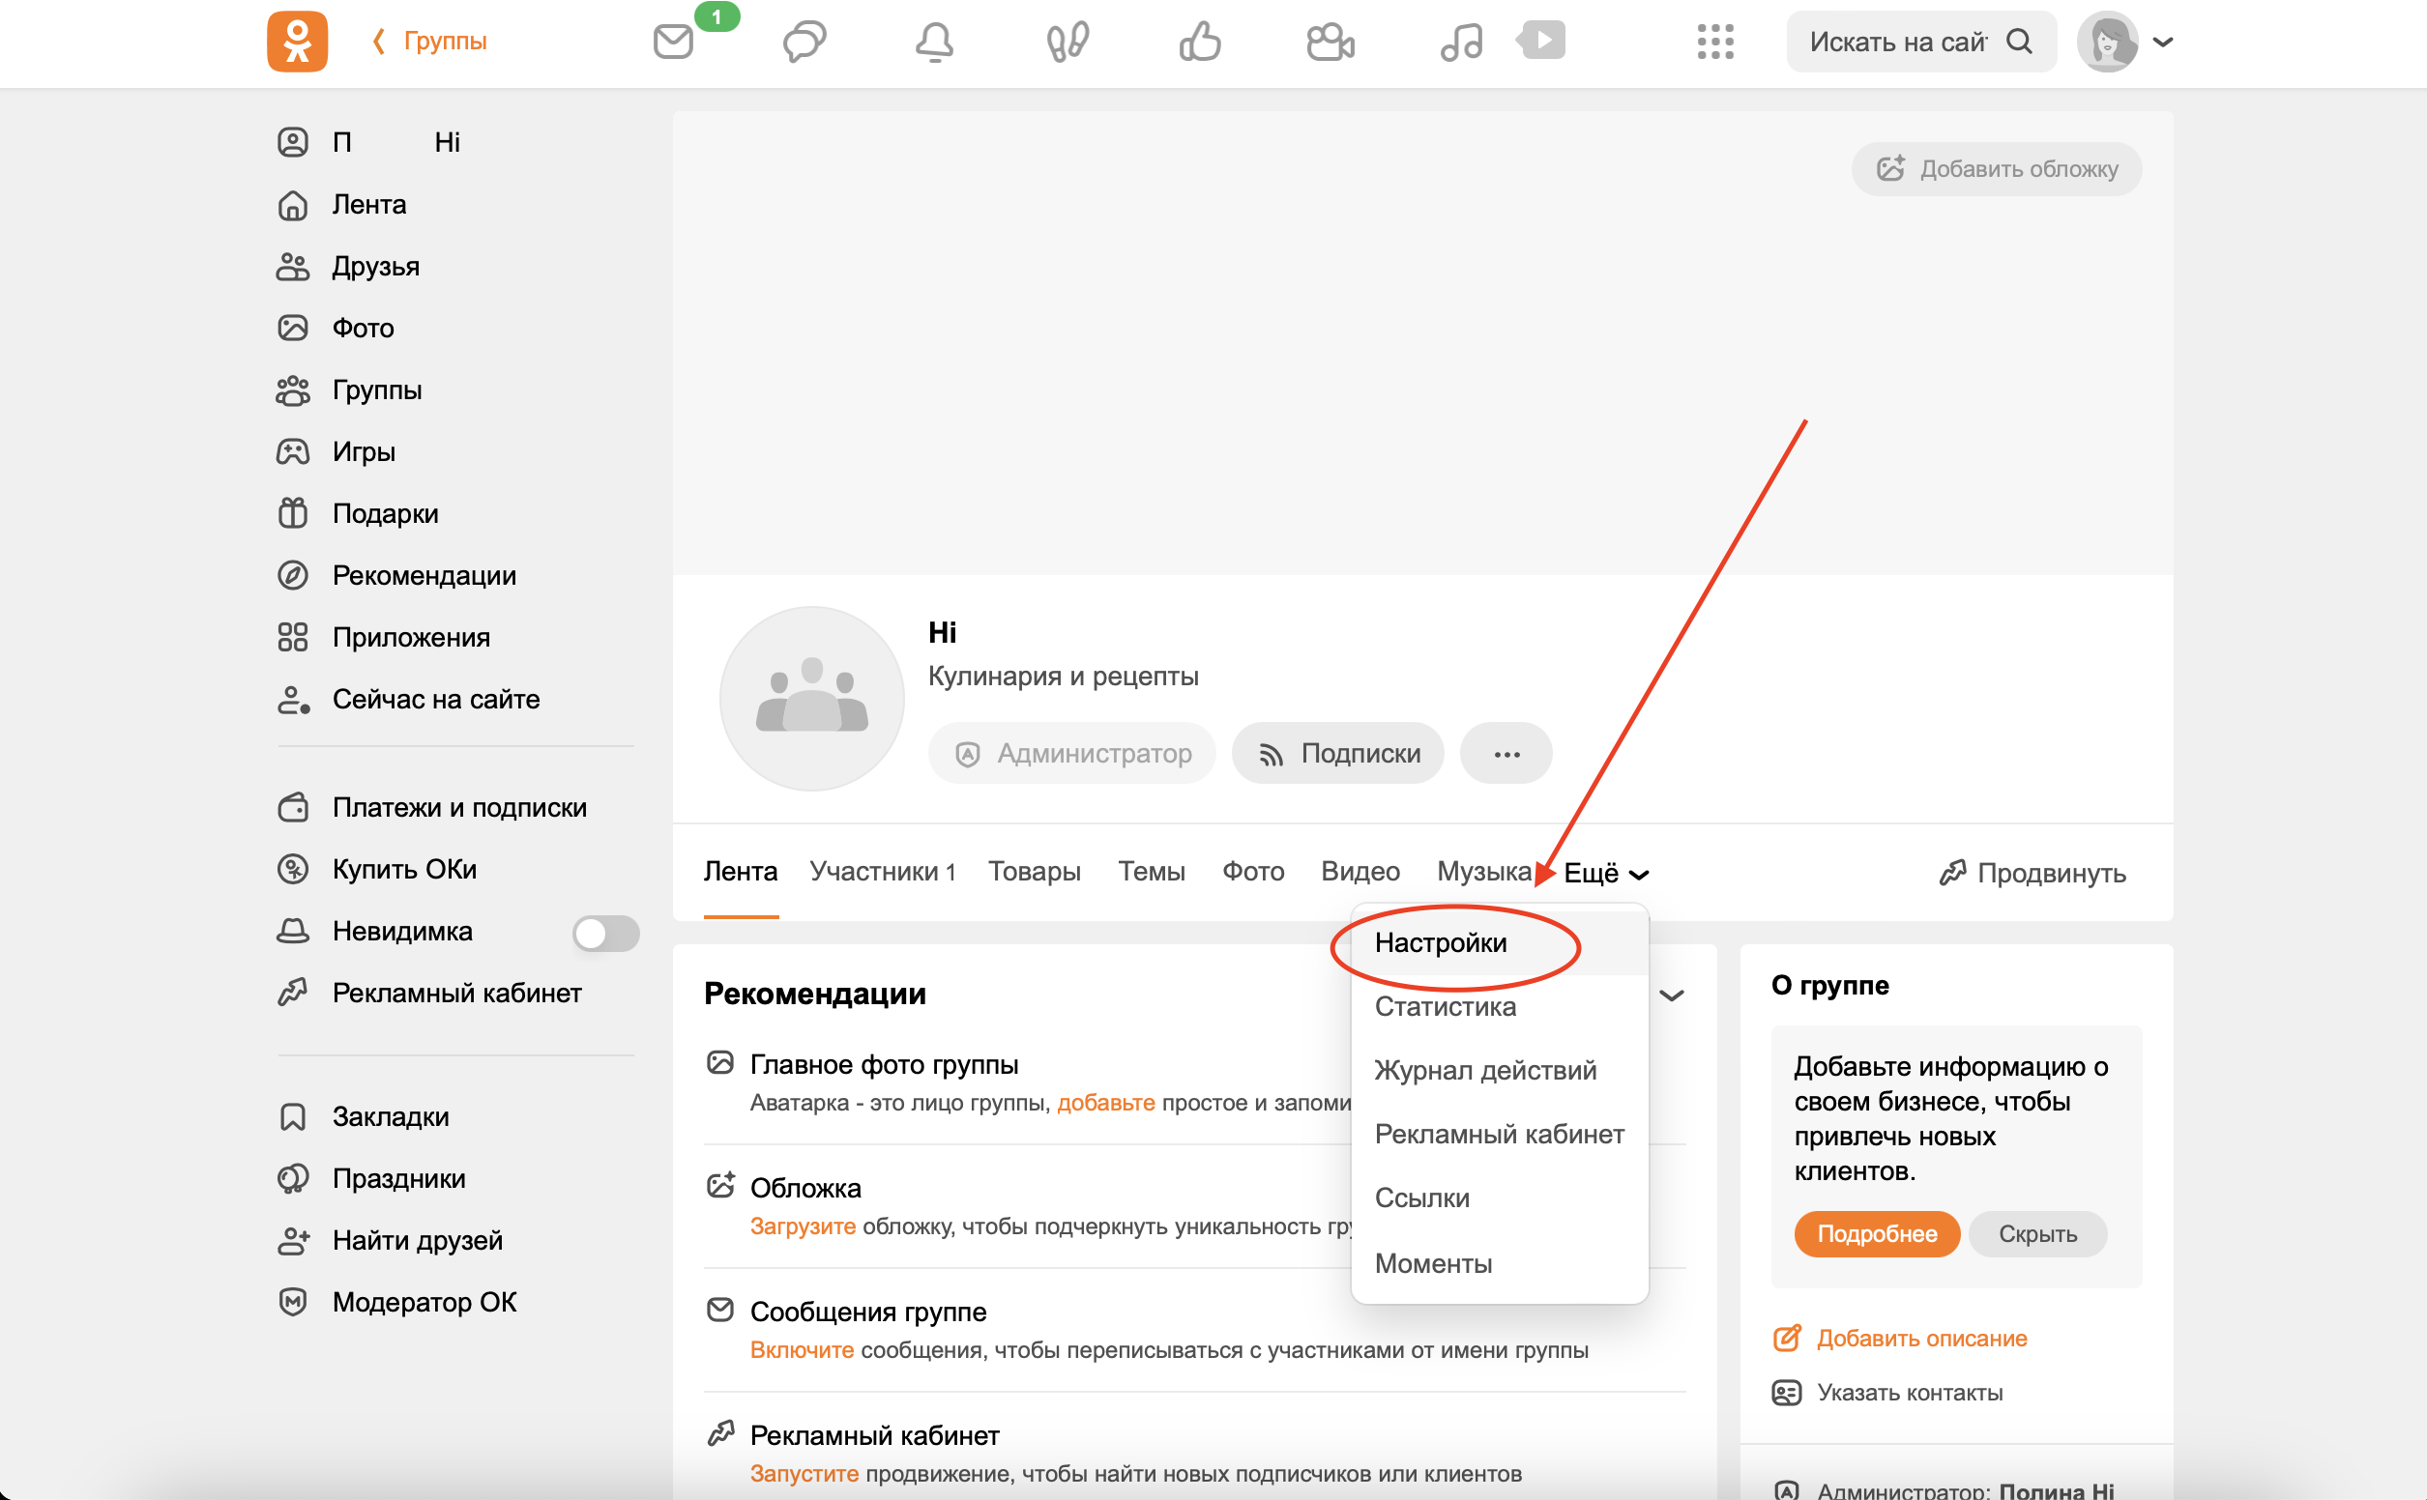Click the Odnoklassniki orange logo
Screen dimensions: 2427x1500
point(297,42)
